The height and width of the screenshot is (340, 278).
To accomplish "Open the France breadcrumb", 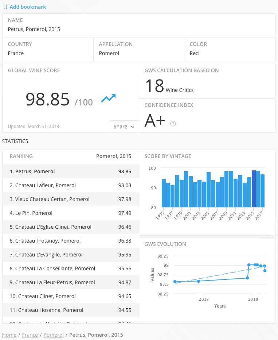I will click(30, 335).
